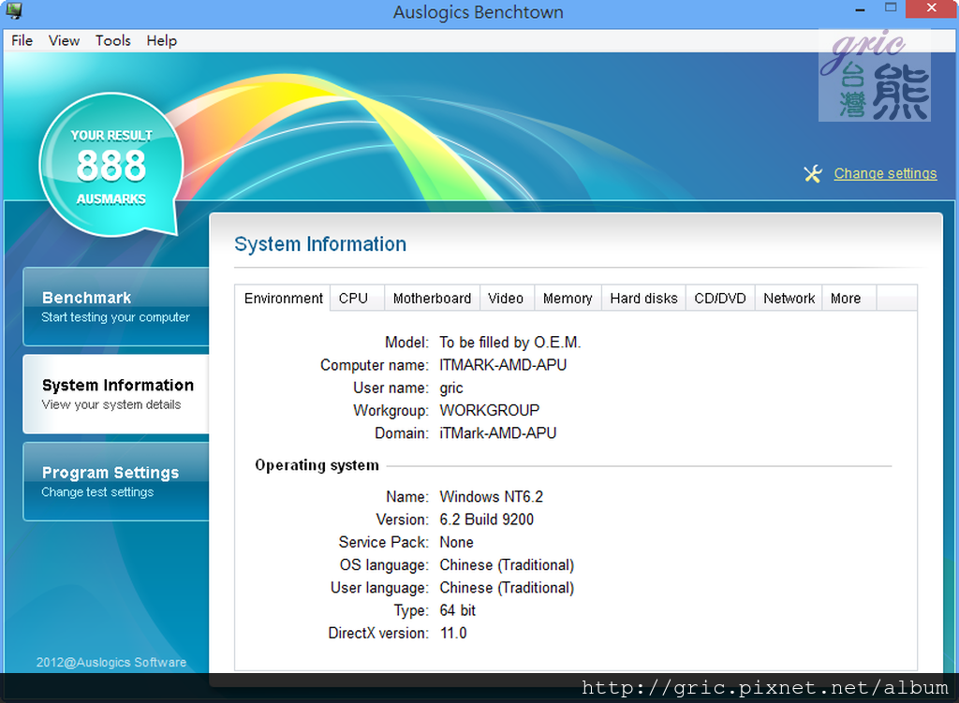959x703 pixels.
Task: Click the wrench settings icon
Action: click(813, 174)
